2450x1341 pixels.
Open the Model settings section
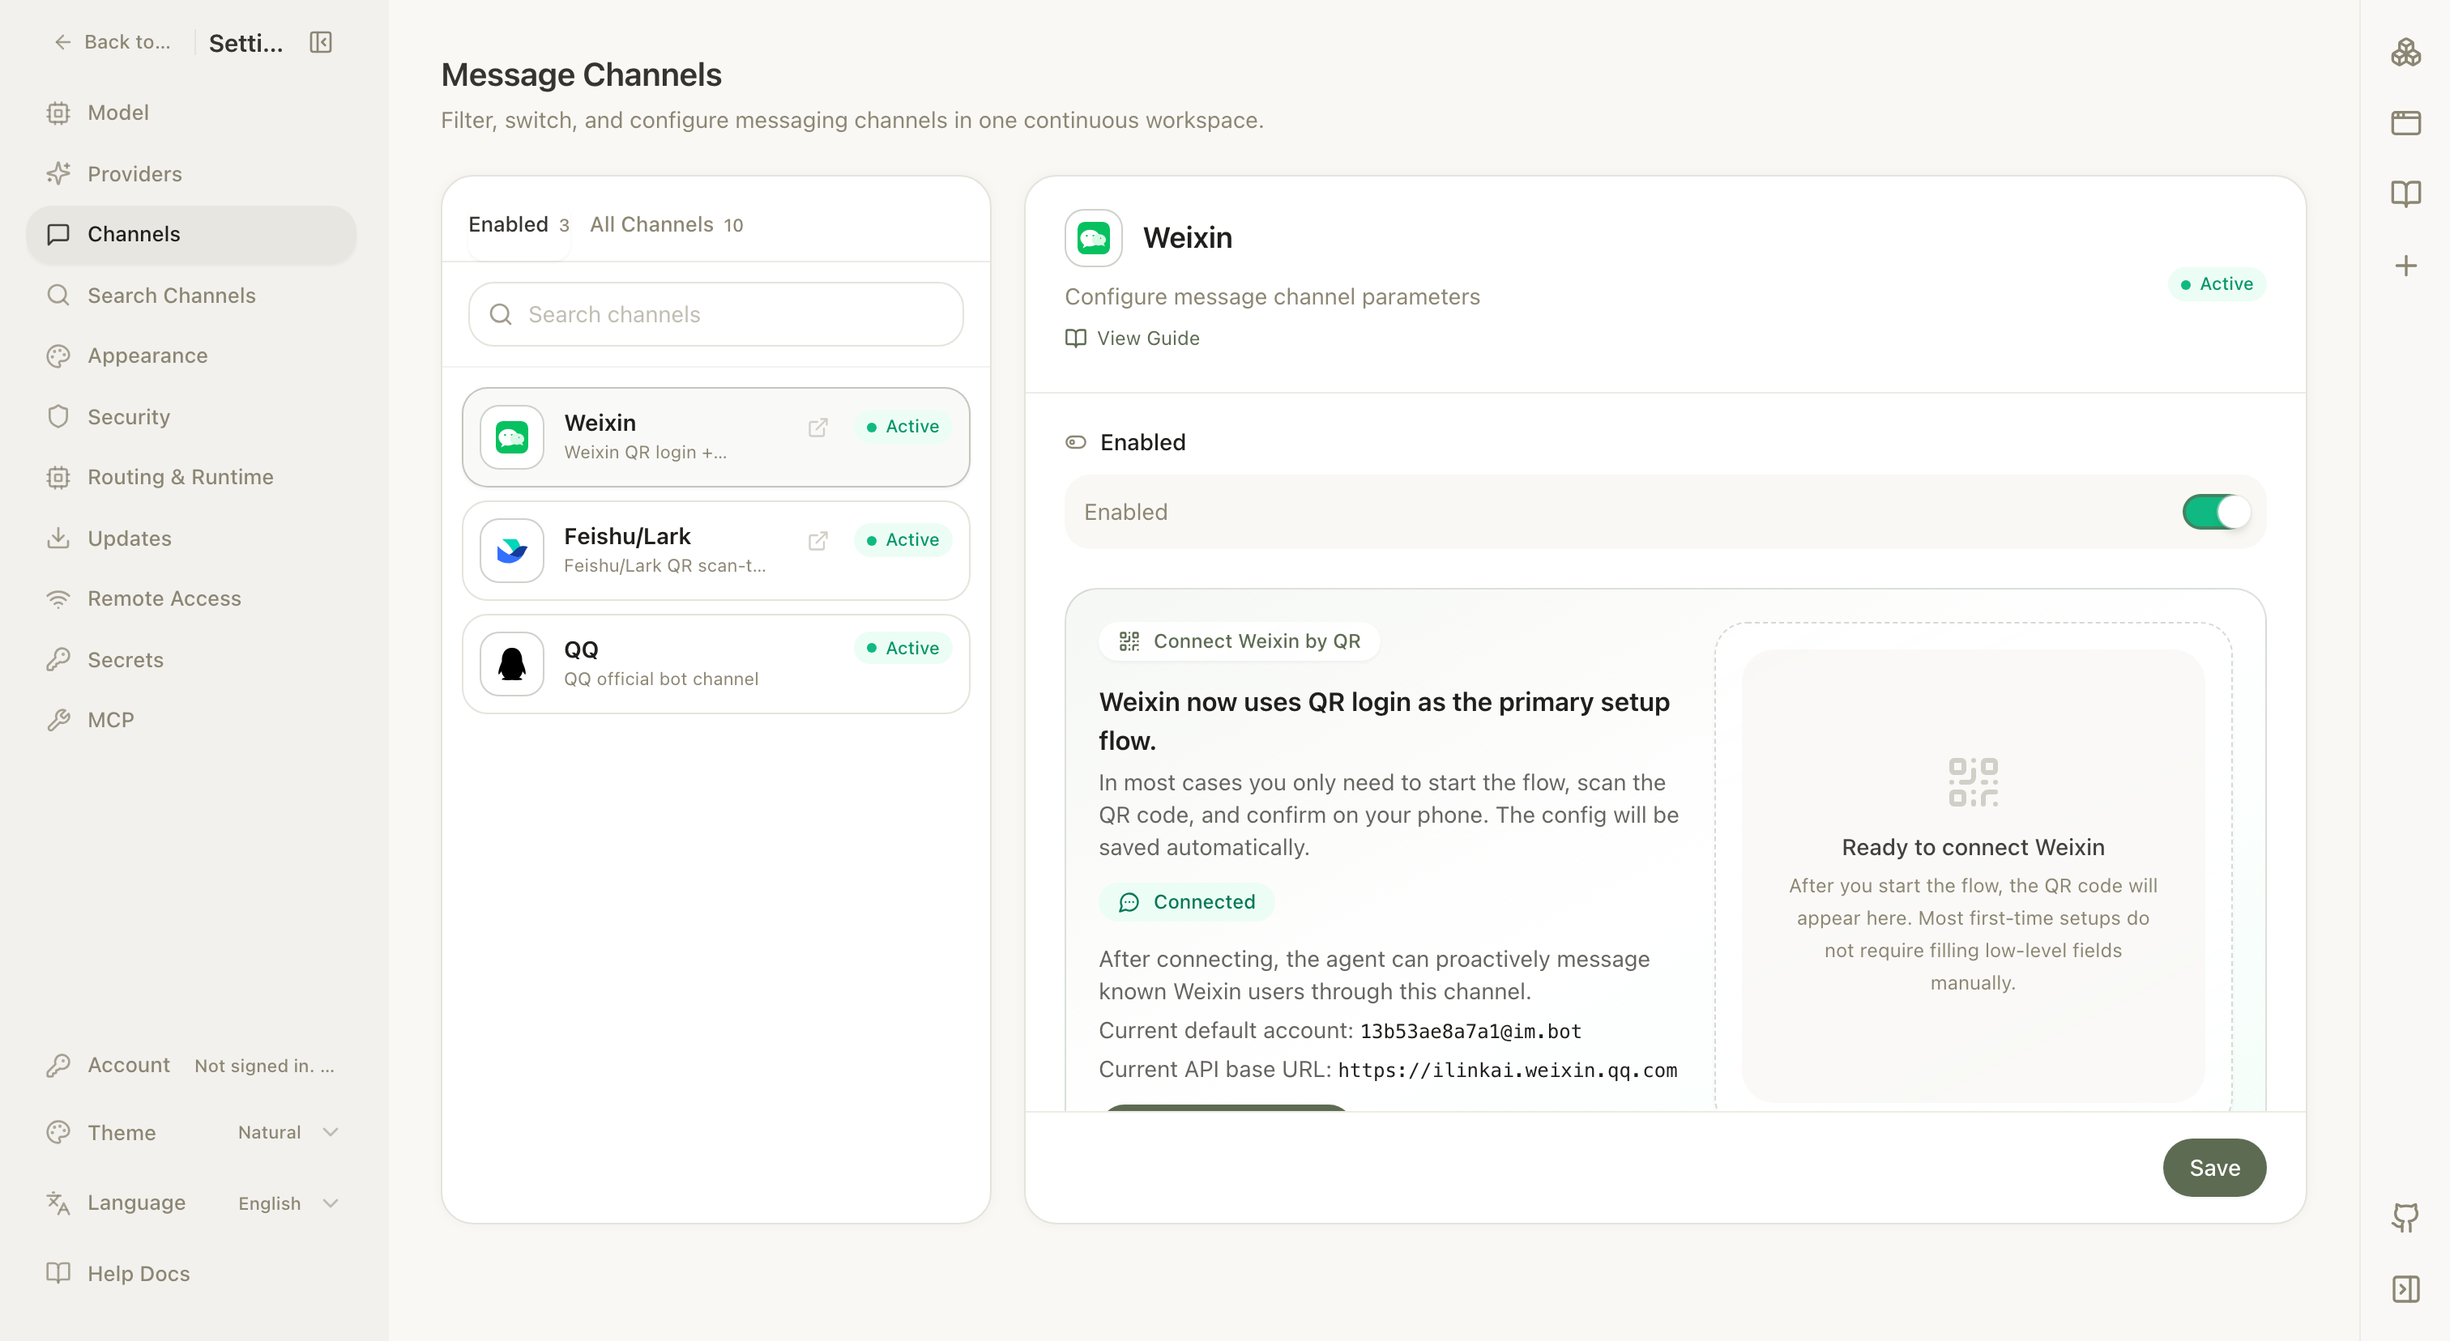click(x=190, y=112)
